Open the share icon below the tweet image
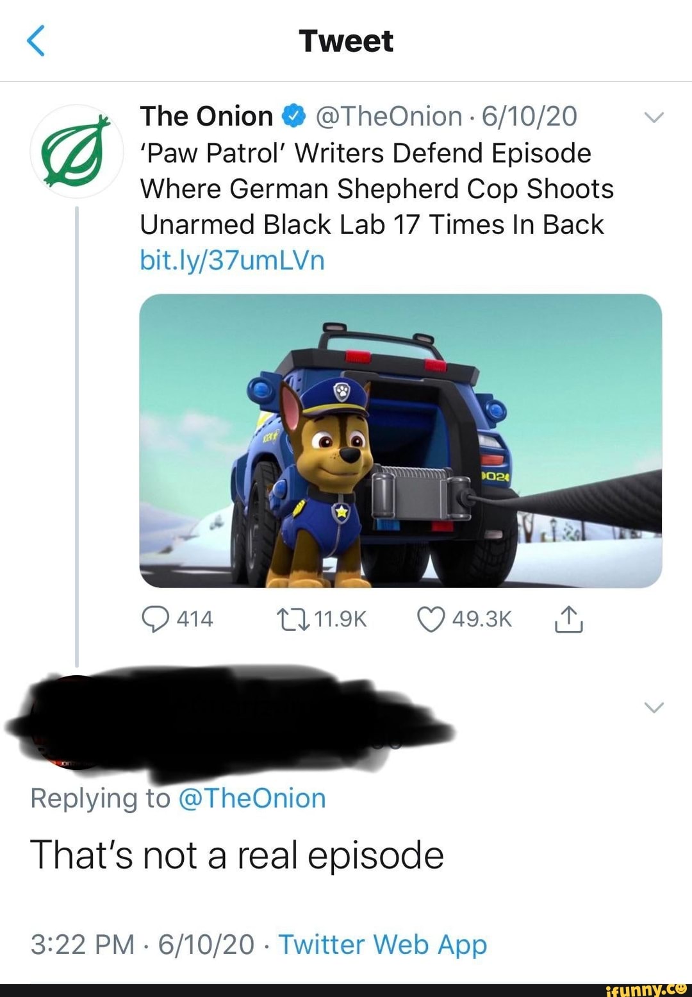The height and width of the screenshot is (997, 692). click(570, 617)
